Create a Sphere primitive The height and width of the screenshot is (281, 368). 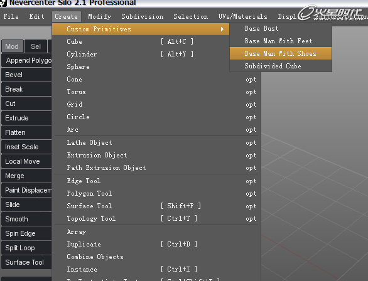point(141,66)
